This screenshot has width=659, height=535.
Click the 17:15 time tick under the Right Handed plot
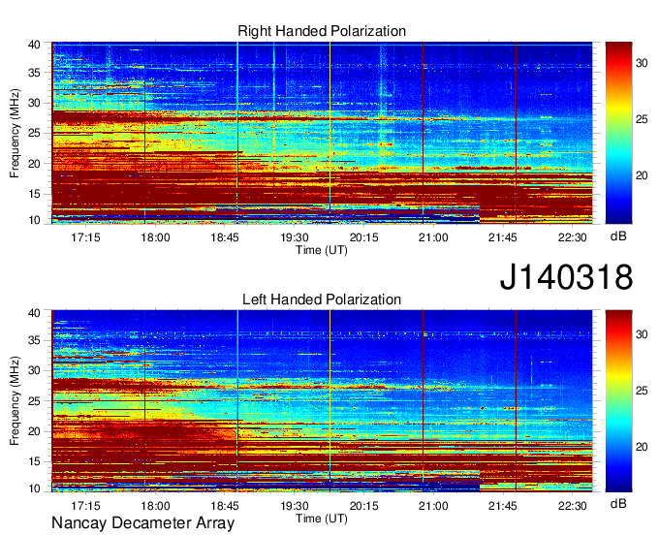pos(85,237)
